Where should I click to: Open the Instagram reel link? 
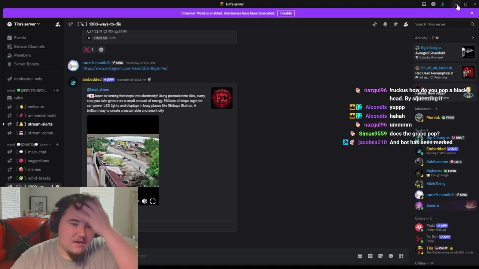(125, 68)
